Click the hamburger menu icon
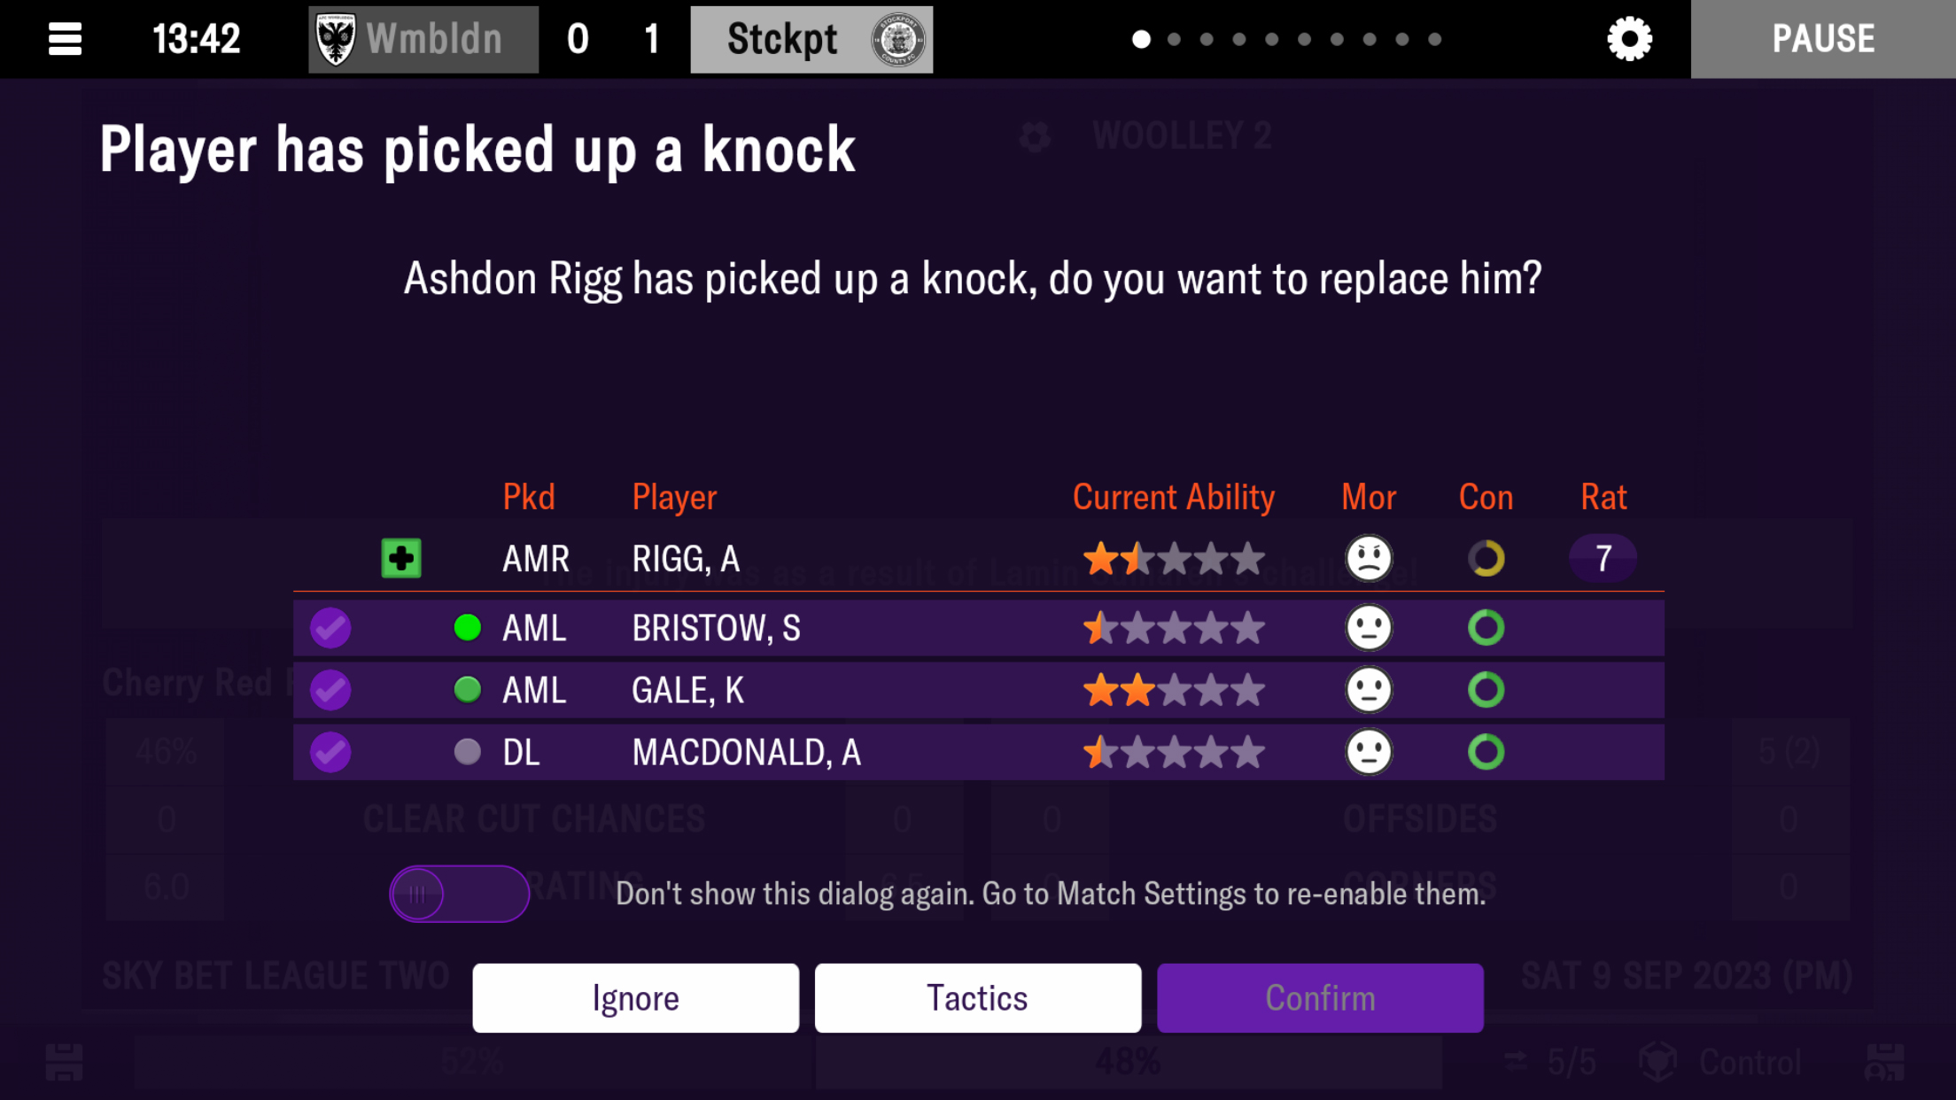 62,39
